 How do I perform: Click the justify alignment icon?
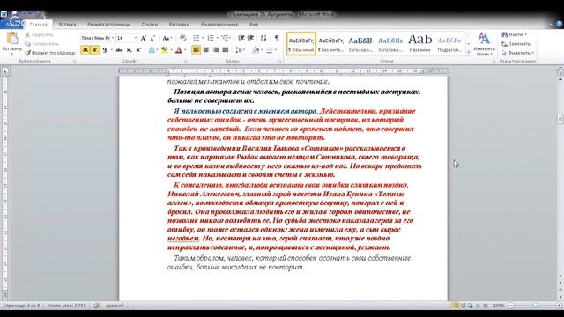coord(226,50)
